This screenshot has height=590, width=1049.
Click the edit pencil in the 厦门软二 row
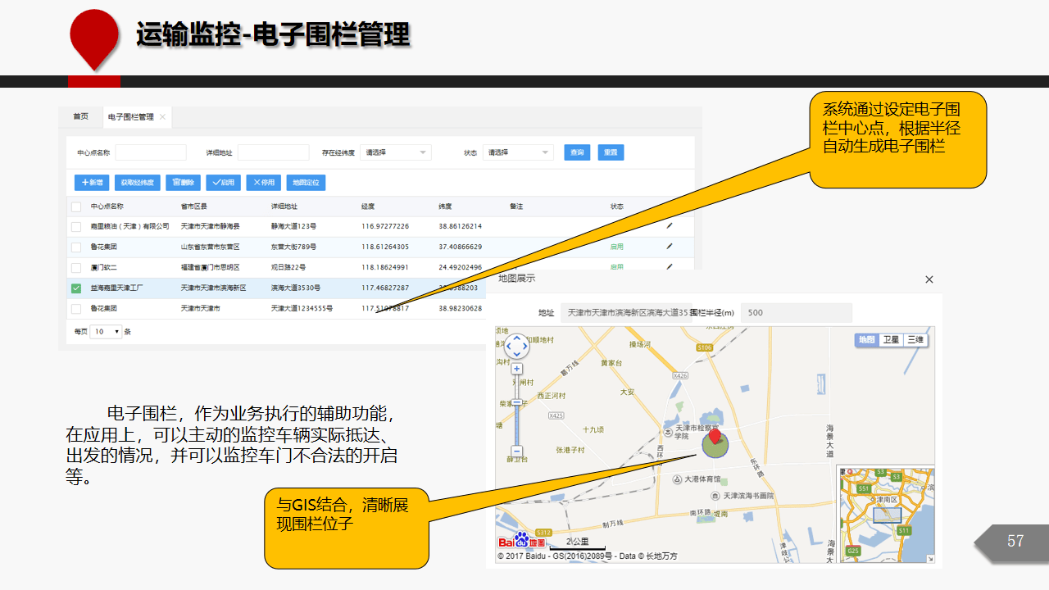click(x=669, y=266)
